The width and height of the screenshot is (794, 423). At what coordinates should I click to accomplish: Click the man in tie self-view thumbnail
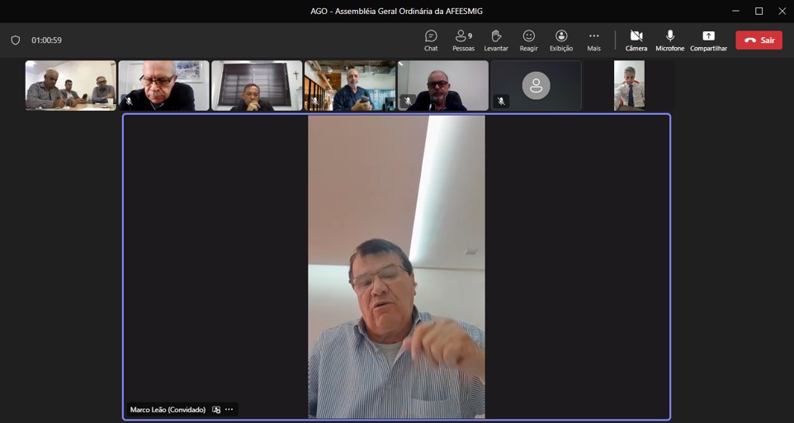[x=629, y=85]
